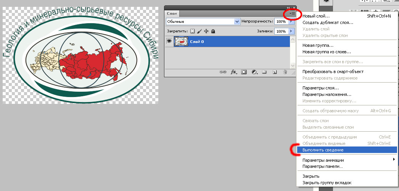
Task: Select the Слои tab
Action: (x=172, y=13)
